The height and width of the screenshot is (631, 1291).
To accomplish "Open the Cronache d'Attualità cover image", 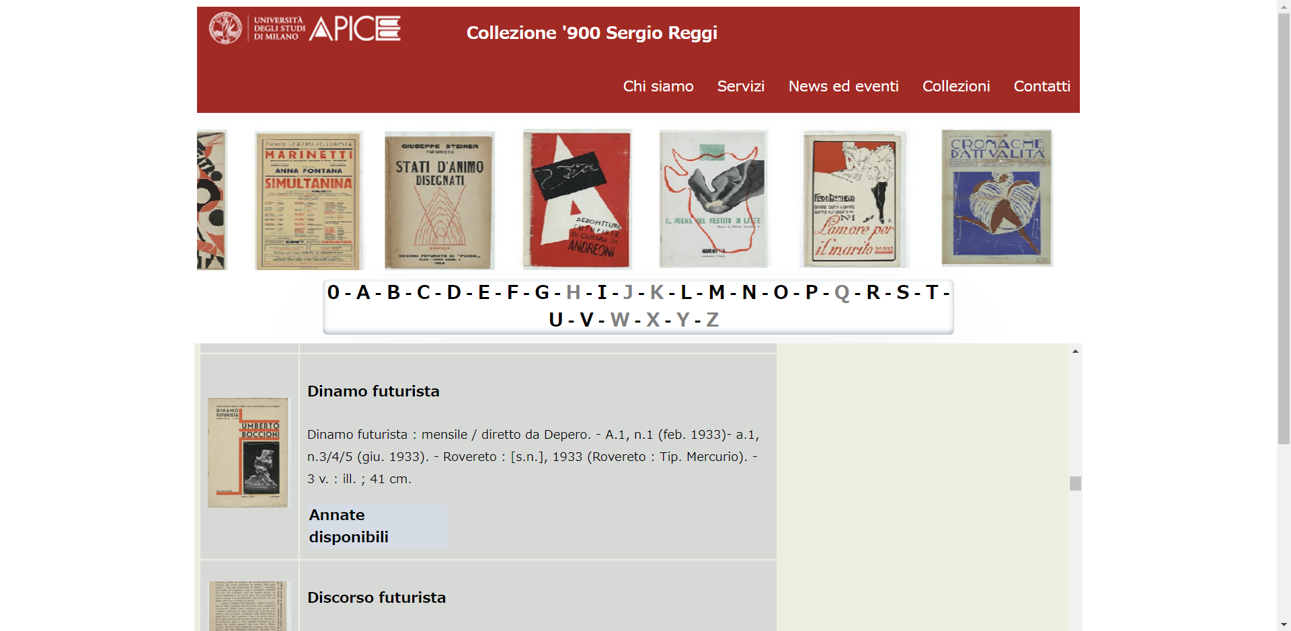I will tap(996, 198).
